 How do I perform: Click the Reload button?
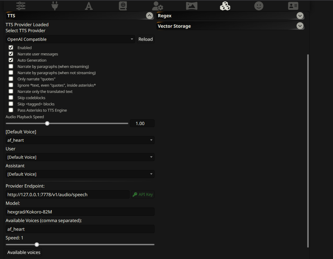pos(145,39)
